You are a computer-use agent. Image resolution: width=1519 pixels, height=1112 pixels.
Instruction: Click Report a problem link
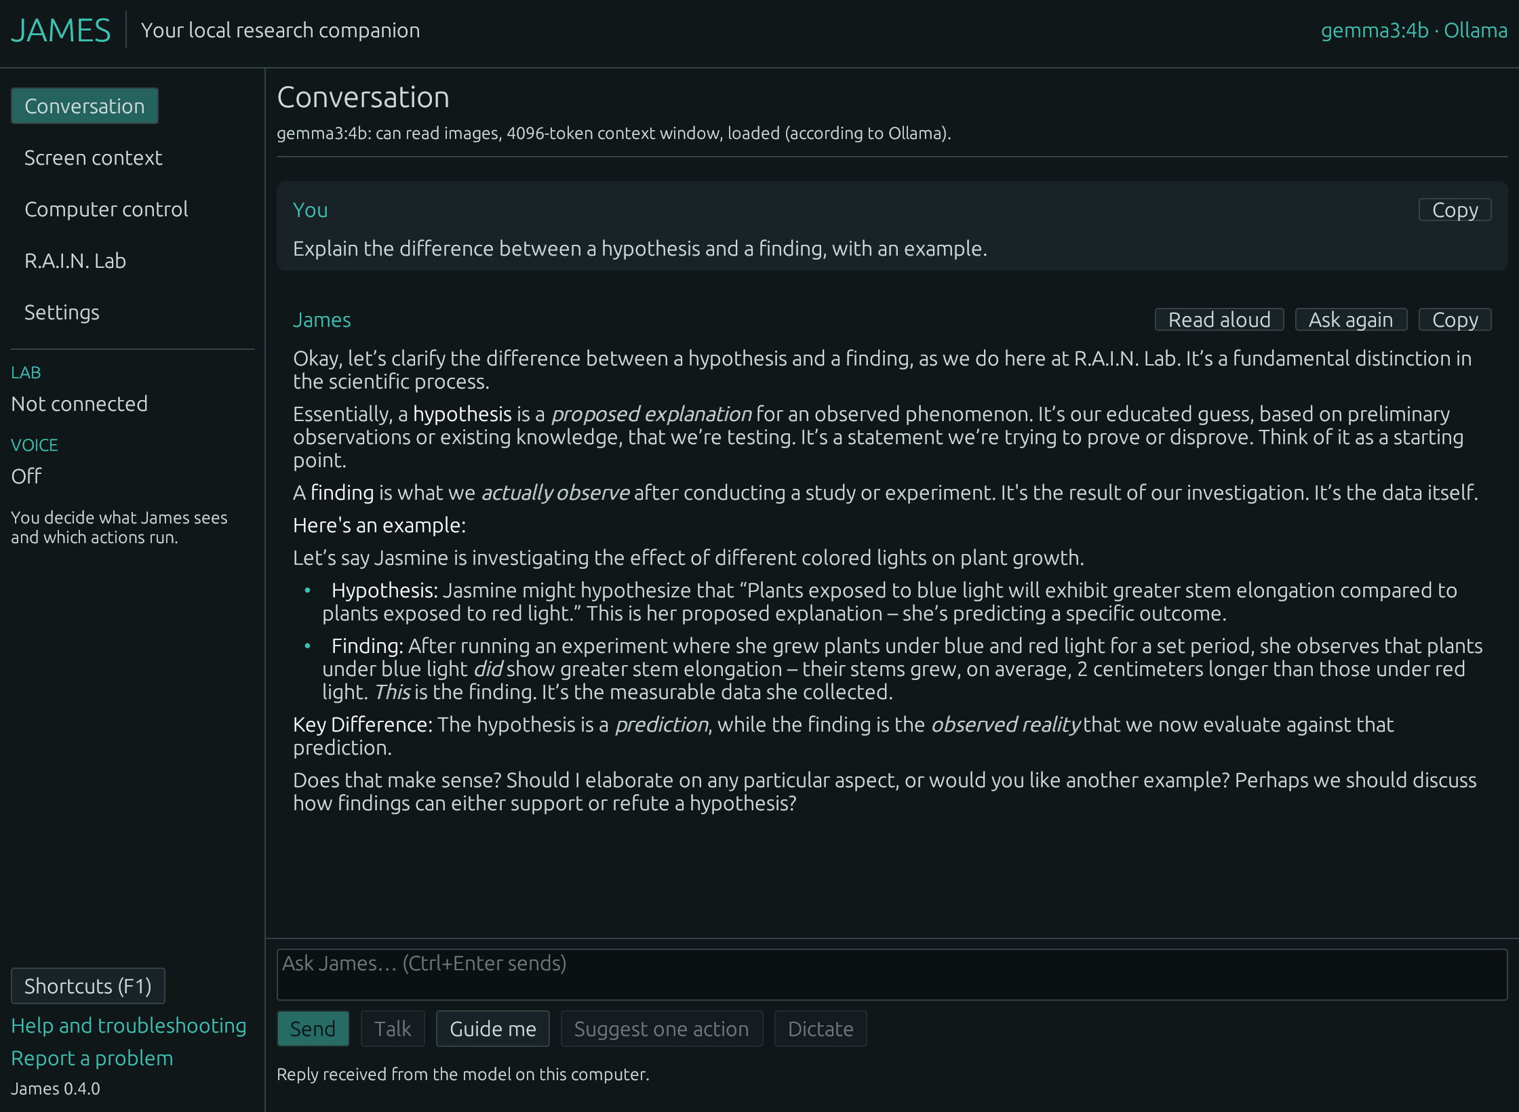[x=92, y=1058]
